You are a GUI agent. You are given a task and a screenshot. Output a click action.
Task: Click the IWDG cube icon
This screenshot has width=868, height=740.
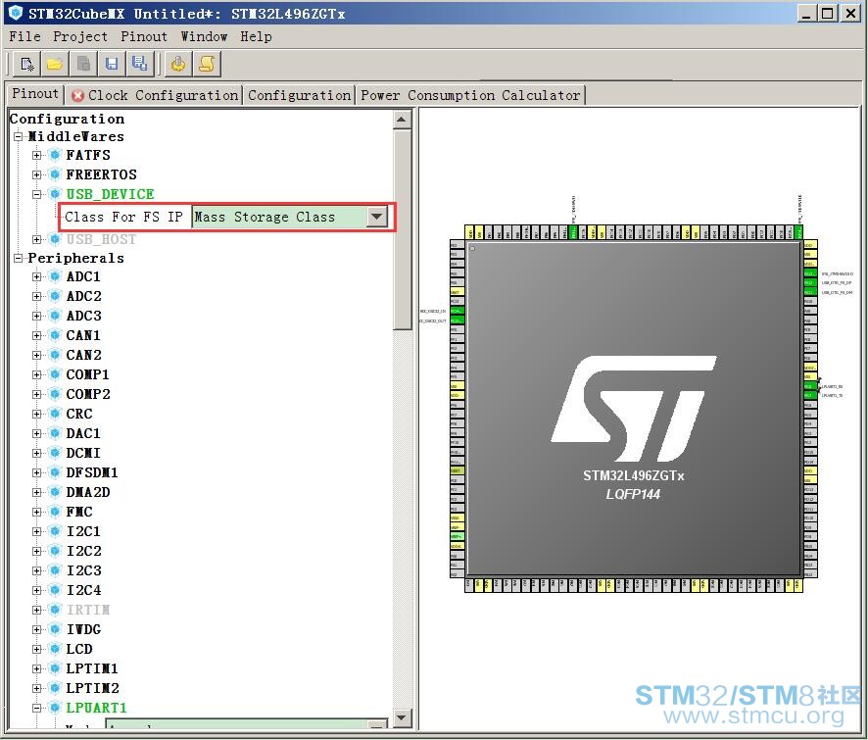(55, 629)
